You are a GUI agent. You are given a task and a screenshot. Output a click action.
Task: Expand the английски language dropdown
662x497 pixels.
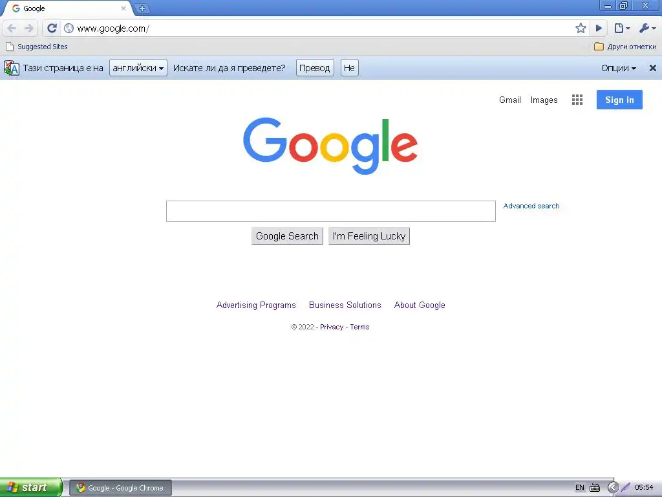tap(138, 67)
